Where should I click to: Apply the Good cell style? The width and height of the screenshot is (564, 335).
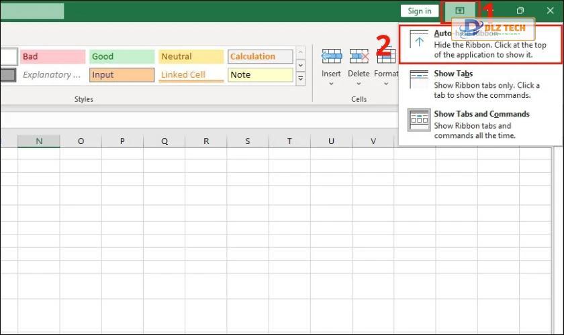pos(122,56)
